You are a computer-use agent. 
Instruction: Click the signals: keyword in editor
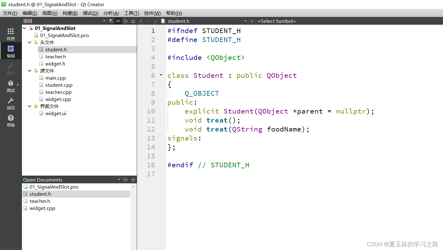click(184, 138)
